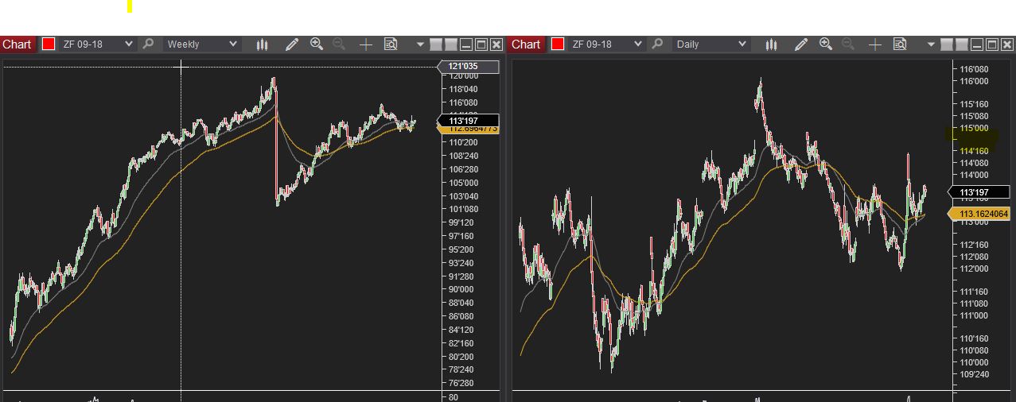Viewport: 1016px width, 402px height.
Task: Open bar style icon in Weekly chart
Action: tap(262, 44)
